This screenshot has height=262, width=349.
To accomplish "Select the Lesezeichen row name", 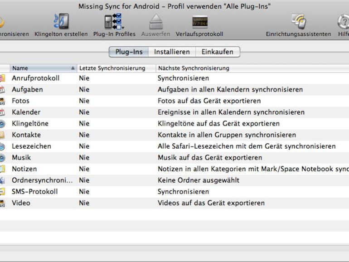I will coord(31,146).
